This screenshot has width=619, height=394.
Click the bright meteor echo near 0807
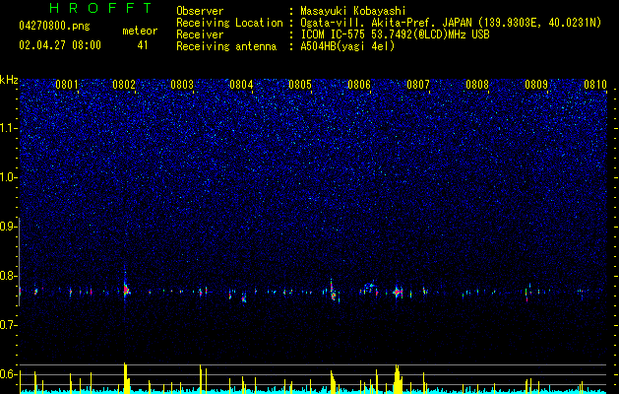pyautogui.click(x=398, y=292)
